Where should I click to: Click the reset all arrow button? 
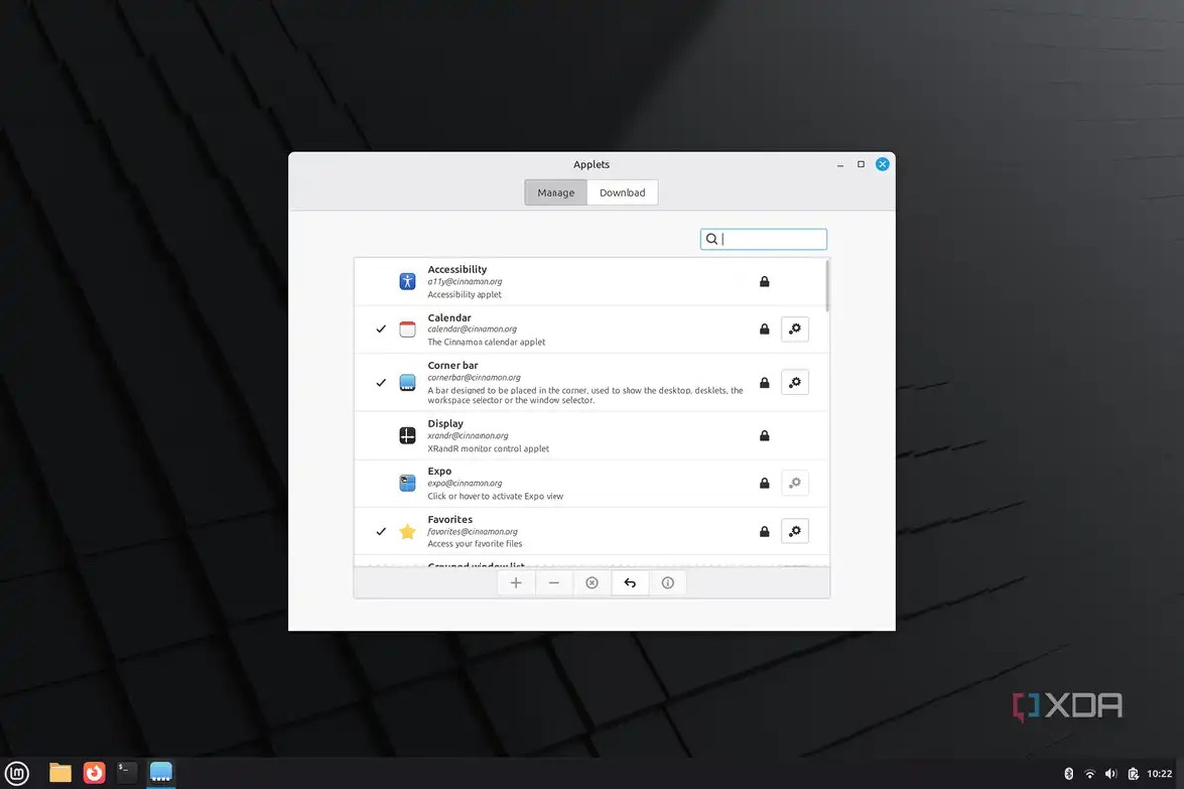(629, 583)
